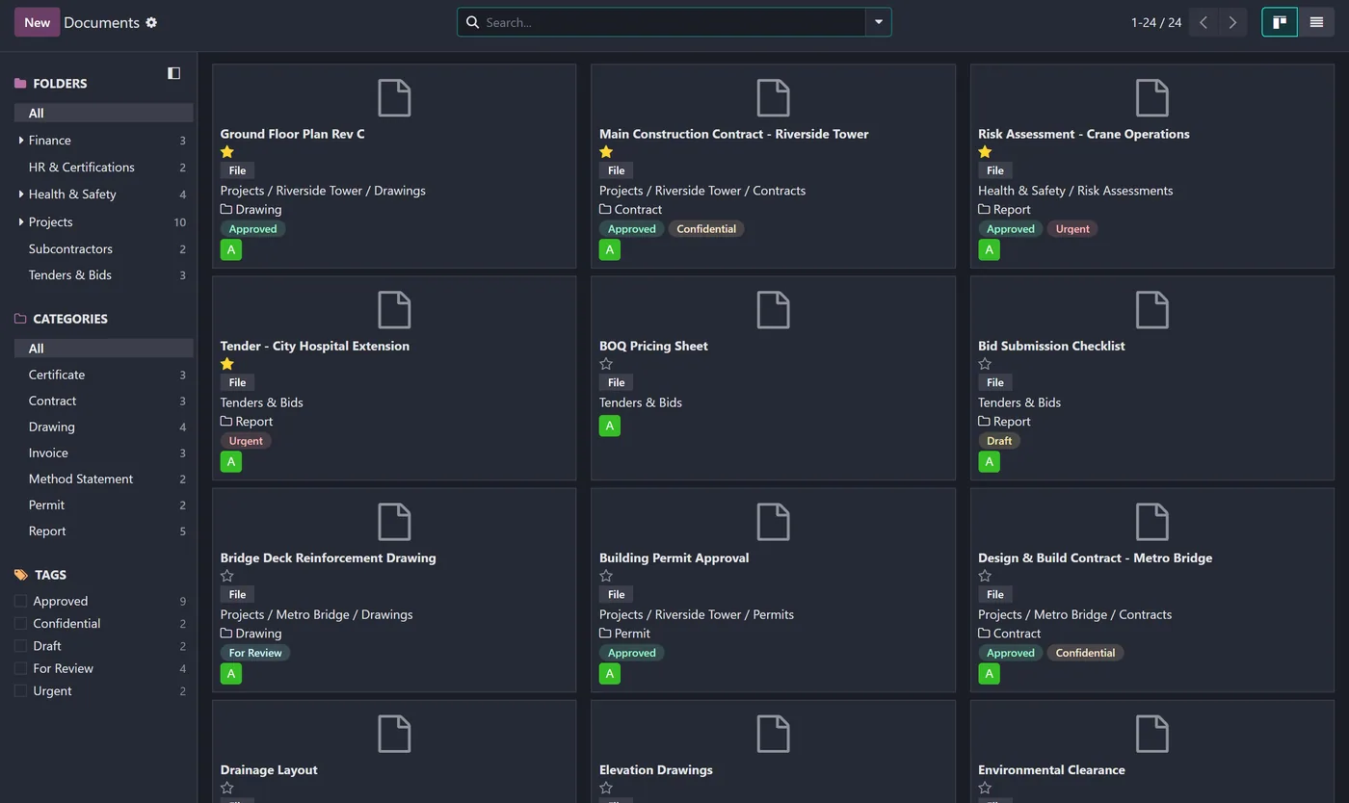The image size is (1349, 803).
Task: Open the search options dropdown
Action: (878, 22)
